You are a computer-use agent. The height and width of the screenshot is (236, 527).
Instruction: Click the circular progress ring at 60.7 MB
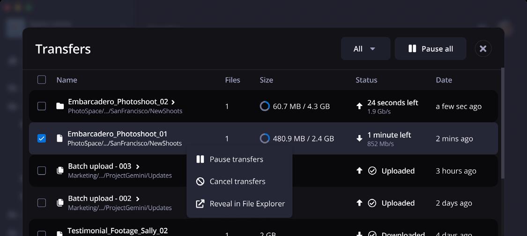[265, 107]
